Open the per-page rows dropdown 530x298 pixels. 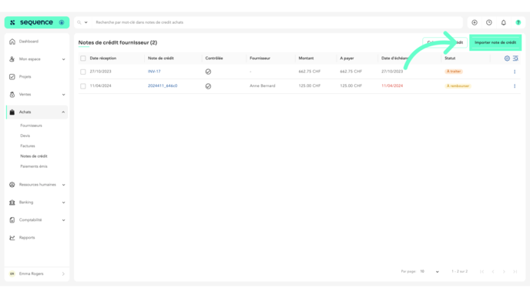(x=429, y=272)
